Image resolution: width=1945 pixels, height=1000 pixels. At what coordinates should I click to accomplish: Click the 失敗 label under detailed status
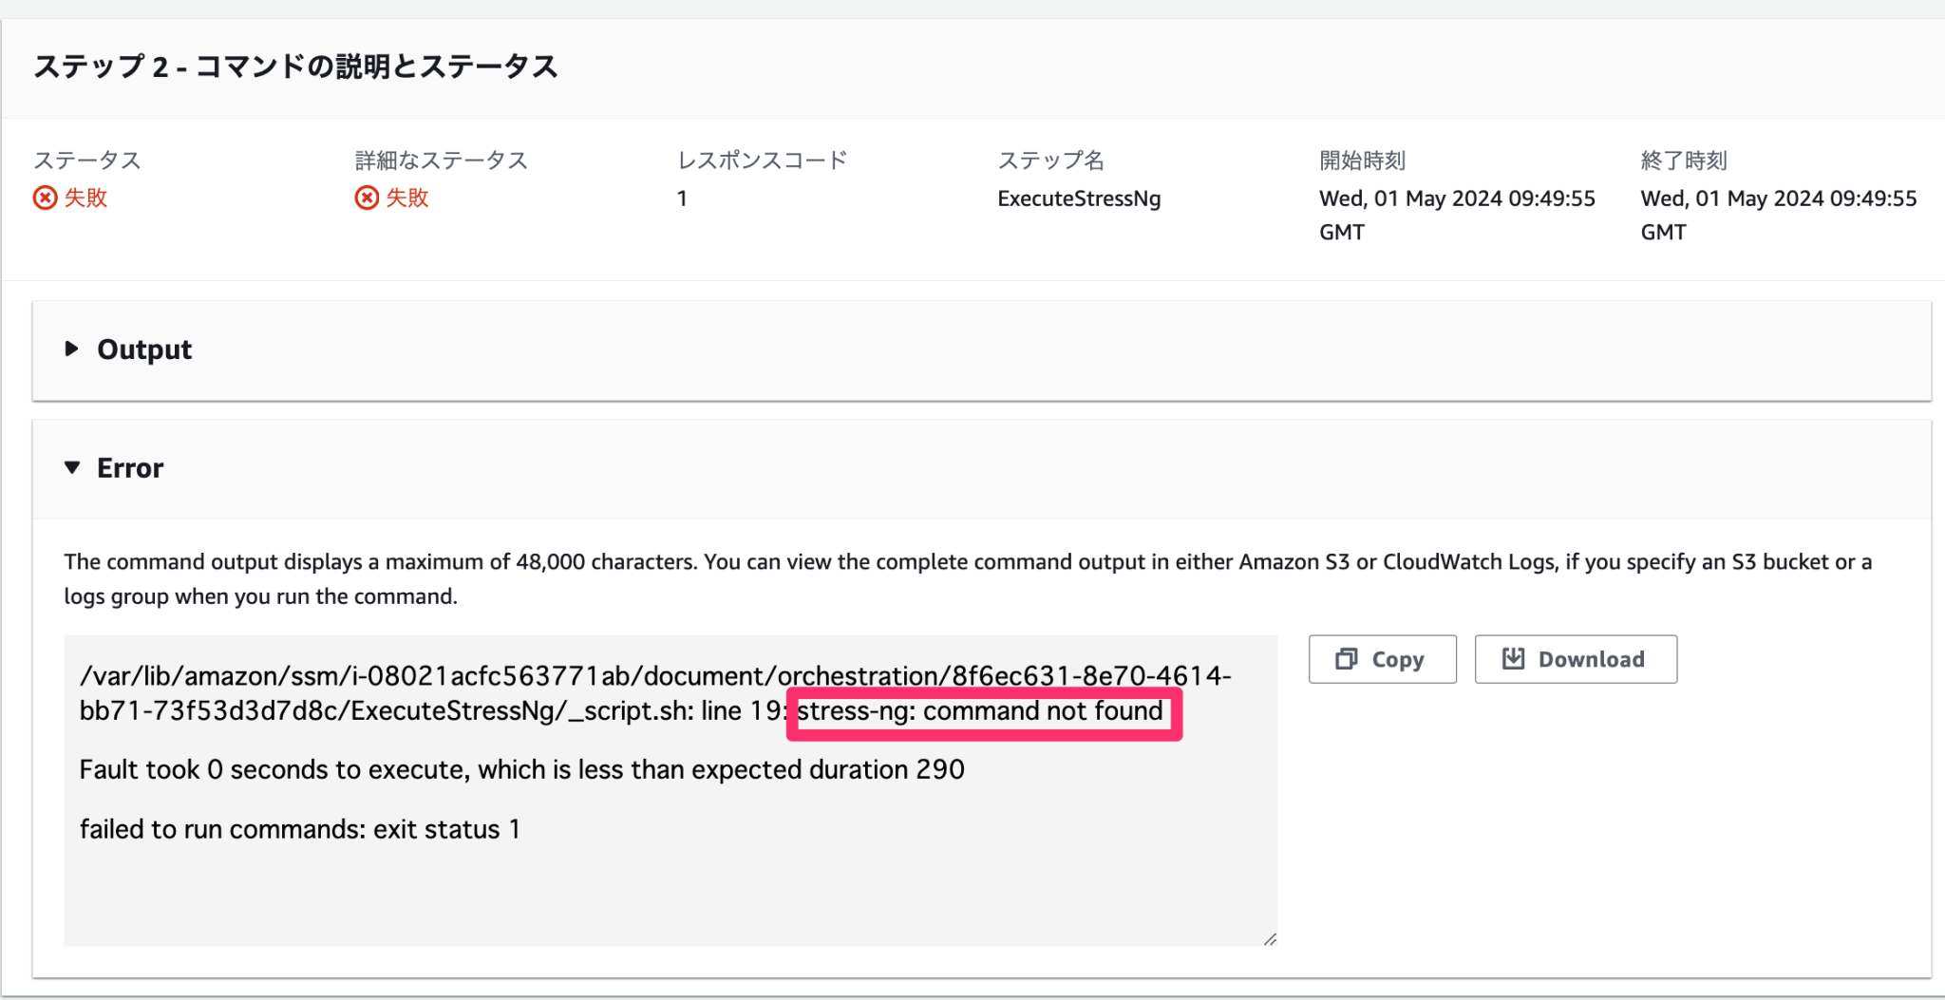point(407,198)
